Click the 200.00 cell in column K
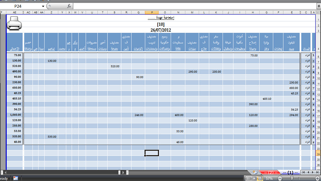This screenshot has width=321, height=181. 216,72
